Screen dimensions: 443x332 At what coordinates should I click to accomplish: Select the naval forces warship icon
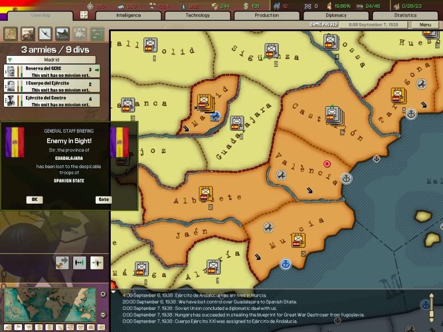pyautogui.click(x=63, y=34)
